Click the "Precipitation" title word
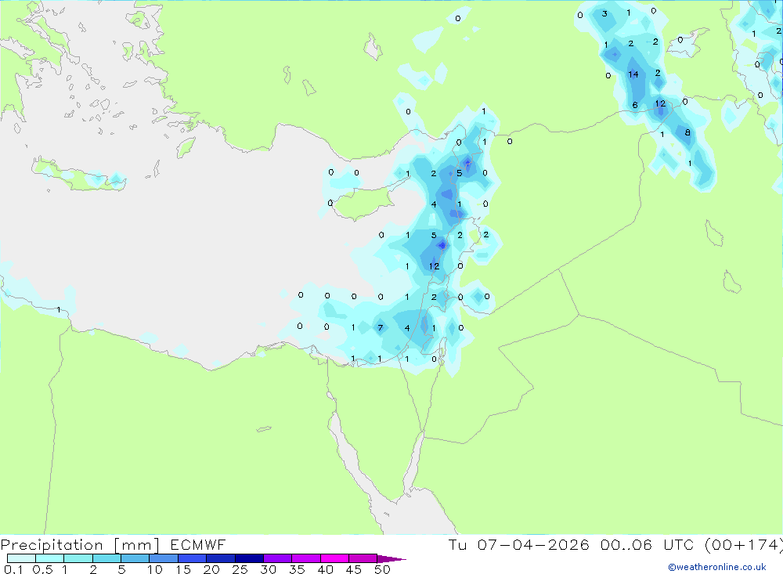The width and height of the screenshot is (783, 574). click(52, 544)
